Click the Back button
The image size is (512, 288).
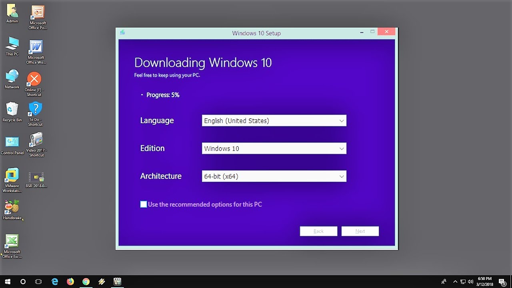[x=318, y=231]
